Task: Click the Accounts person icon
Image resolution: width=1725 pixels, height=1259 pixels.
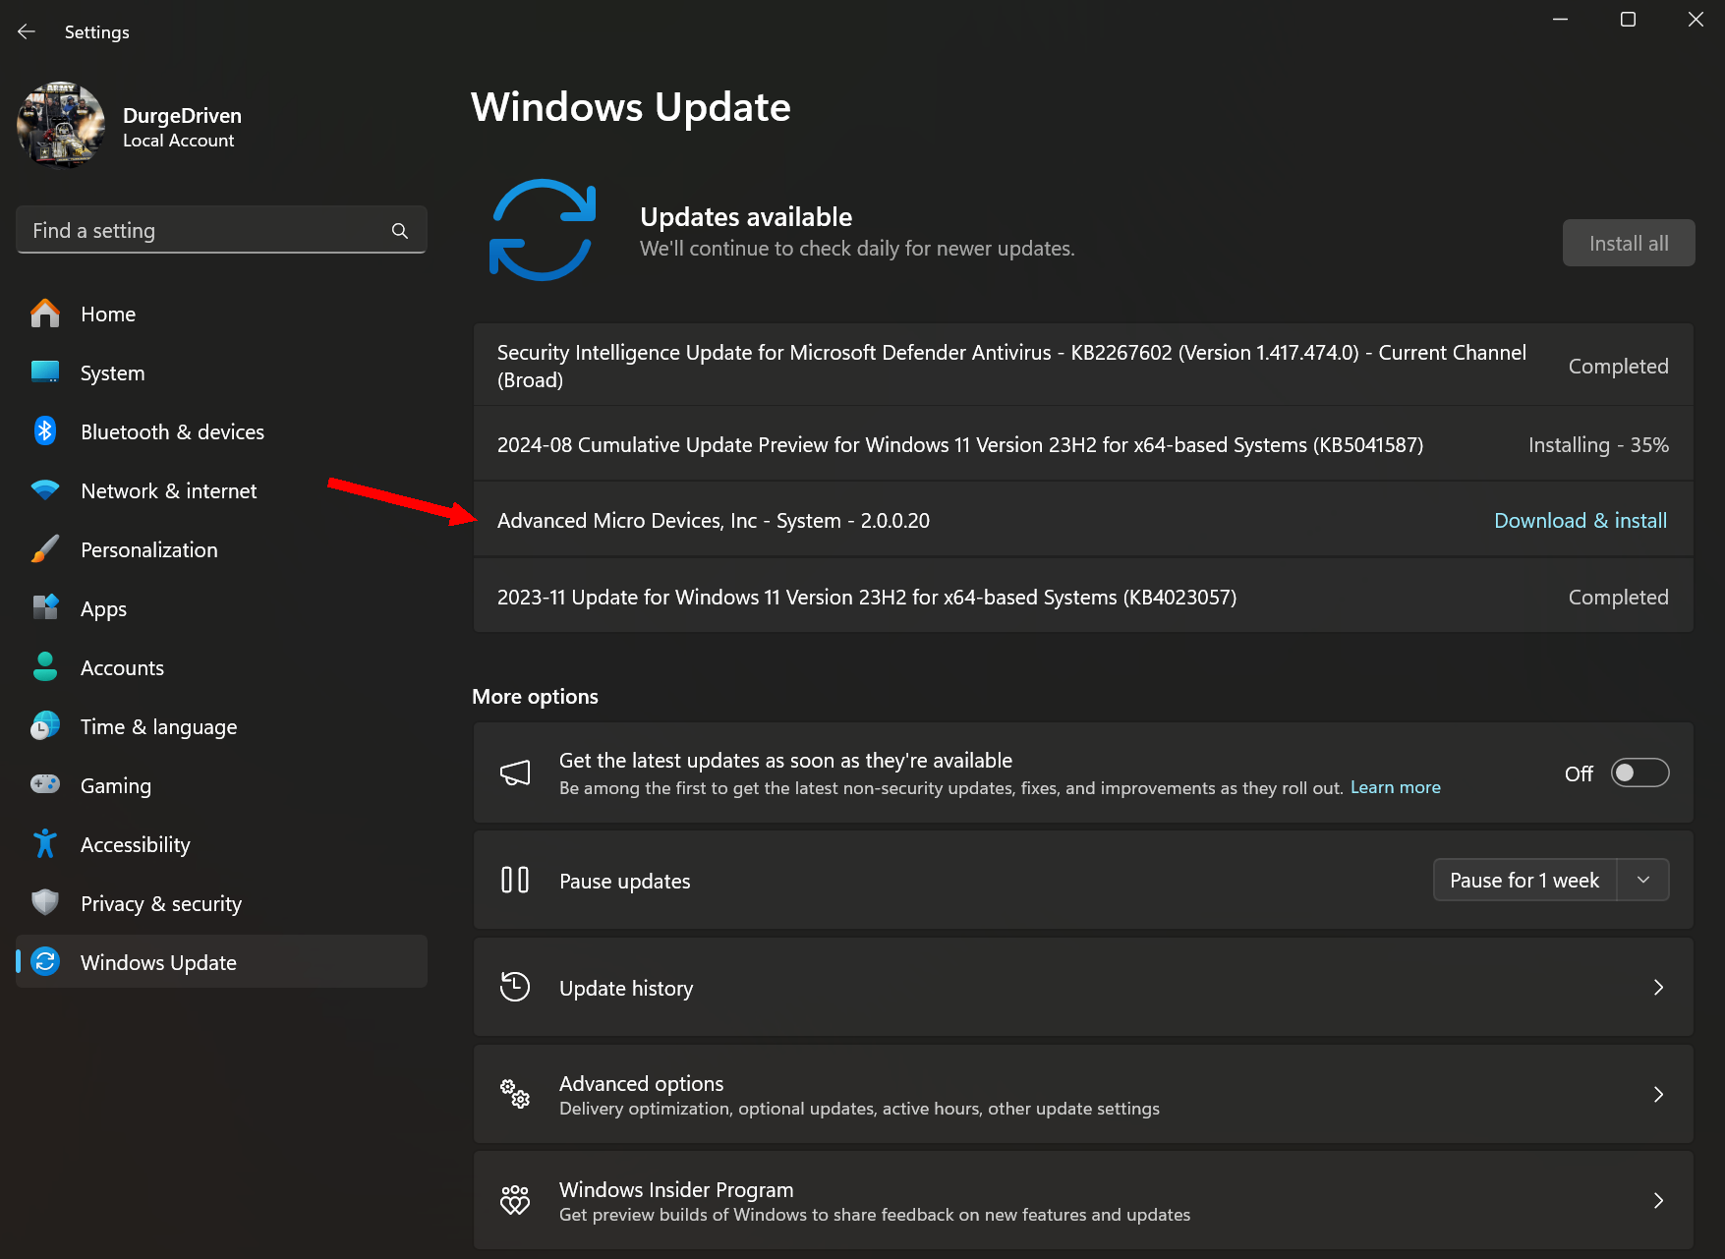Action: 45,667
